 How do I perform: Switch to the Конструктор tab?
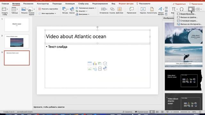43,4
